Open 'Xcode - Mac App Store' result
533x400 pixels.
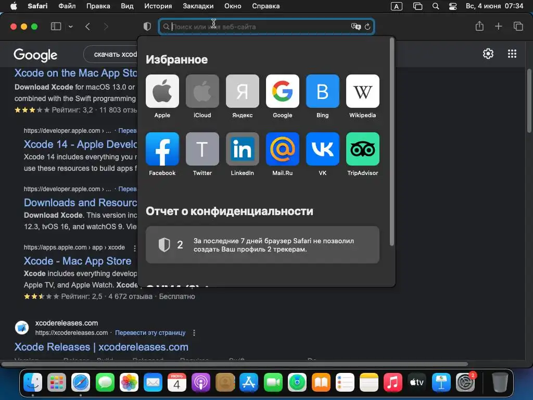78,261
